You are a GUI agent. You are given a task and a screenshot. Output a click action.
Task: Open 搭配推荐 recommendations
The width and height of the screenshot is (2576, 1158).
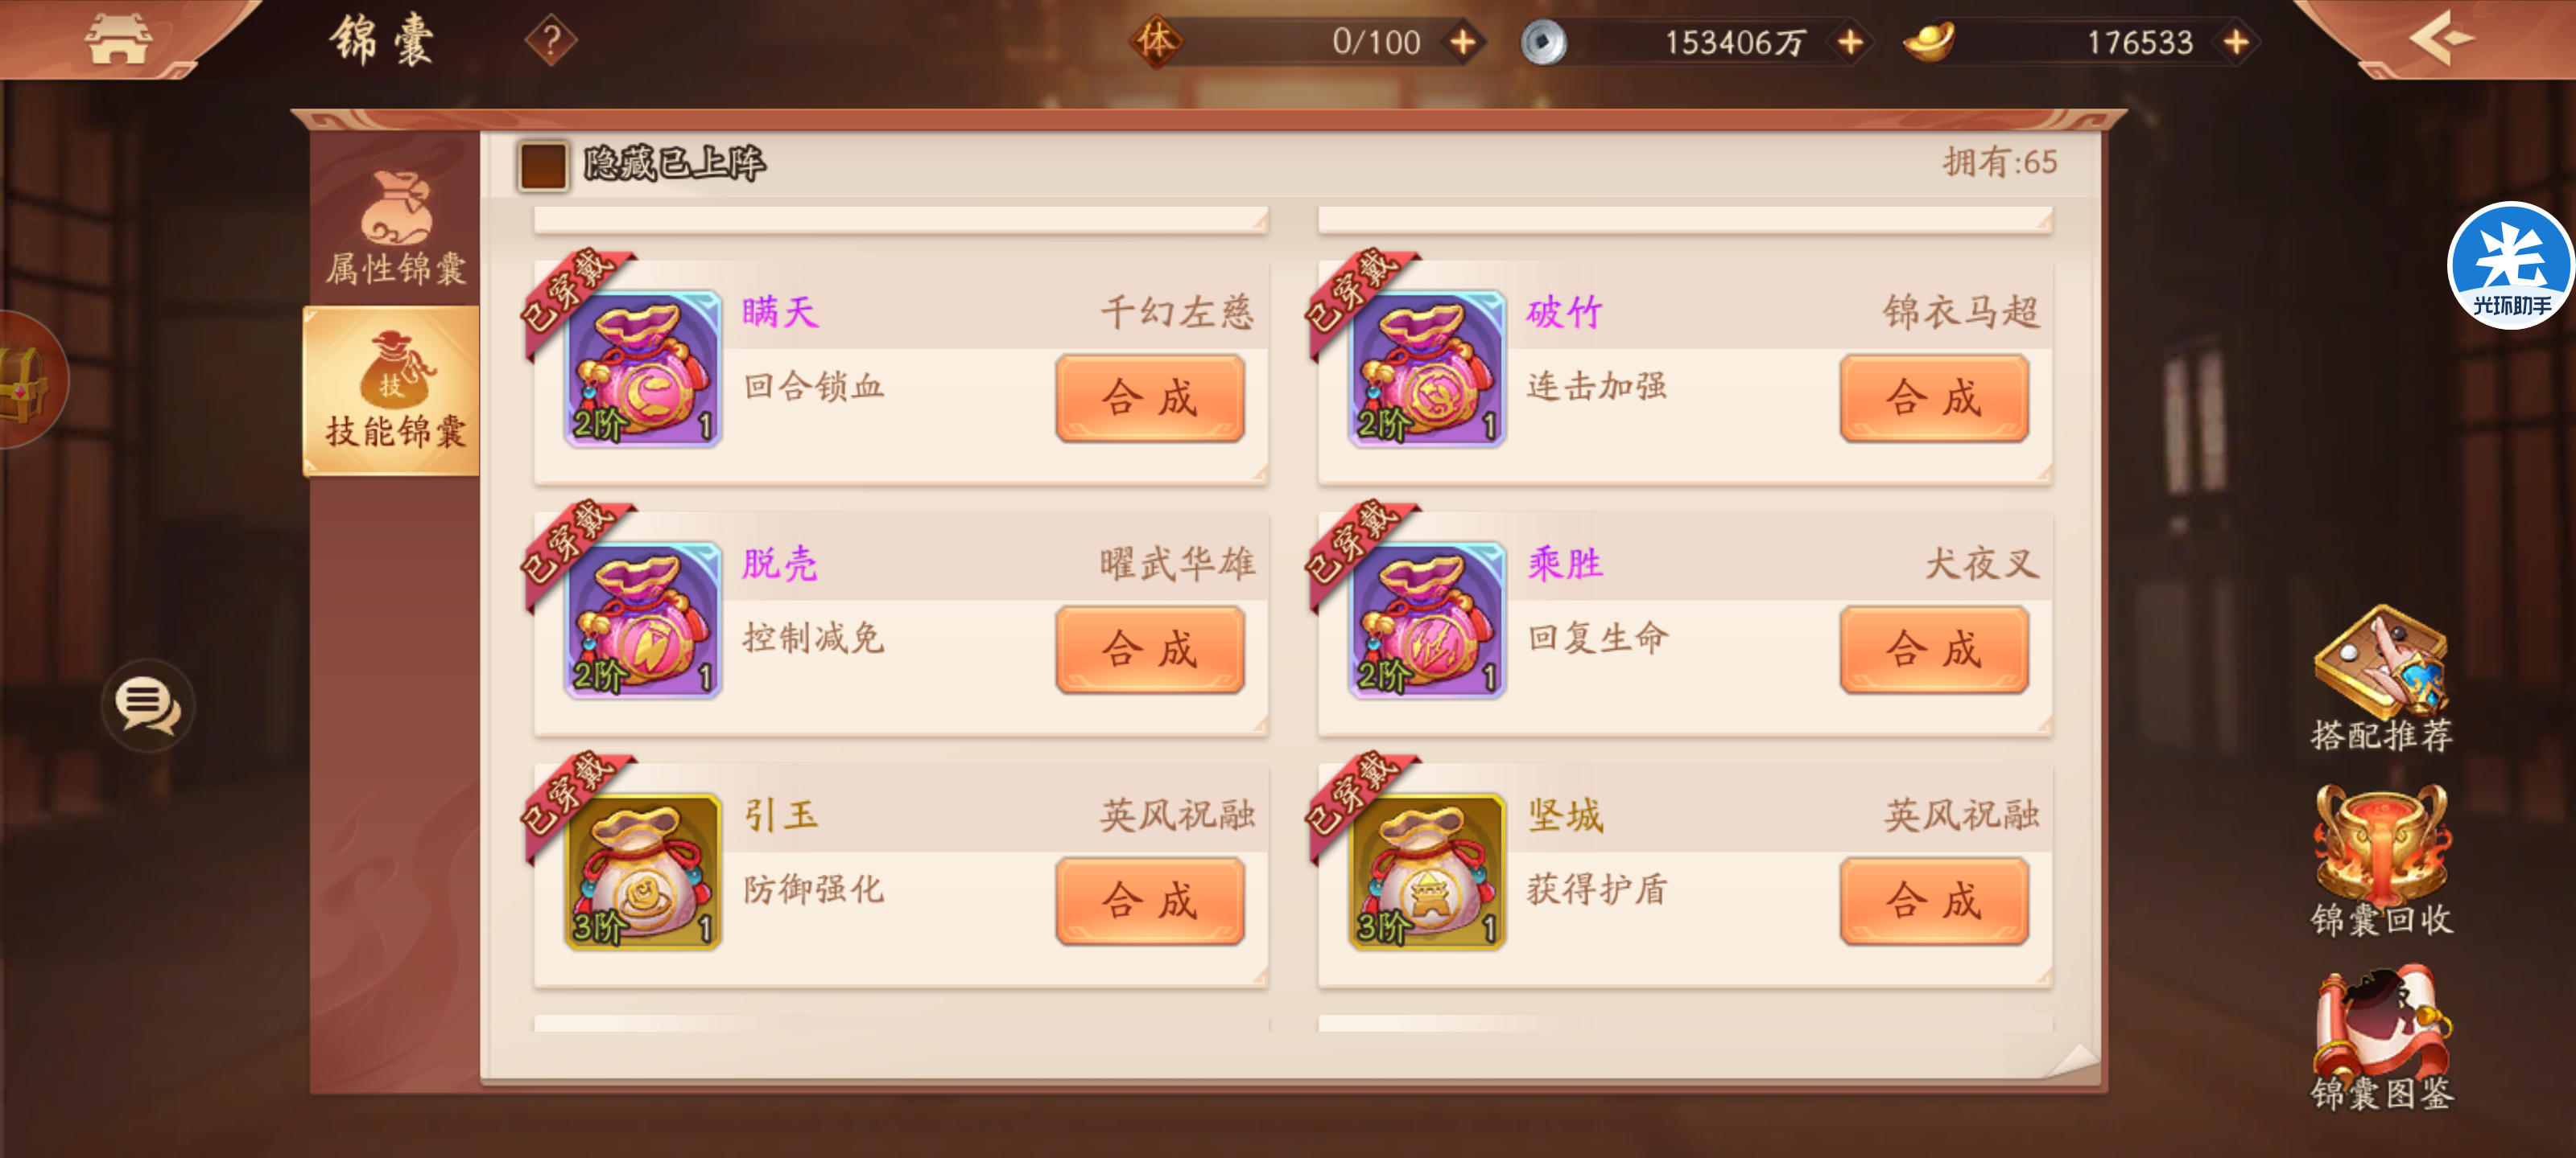(2382, 680)
